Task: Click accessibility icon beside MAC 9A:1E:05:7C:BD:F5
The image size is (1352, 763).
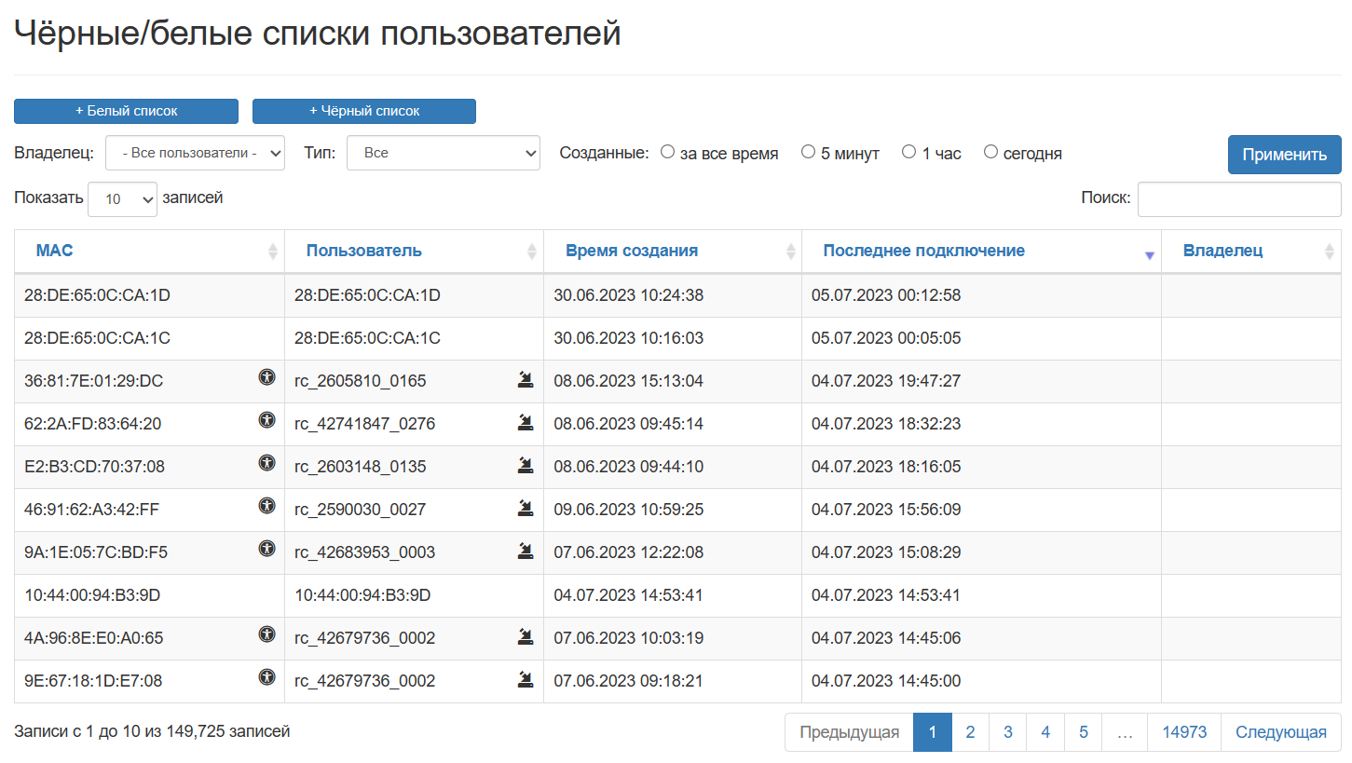Action: point(267,549)
